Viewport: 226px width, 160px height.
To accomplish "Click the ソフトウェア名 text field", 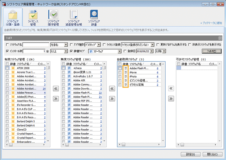I will (36, 45).
